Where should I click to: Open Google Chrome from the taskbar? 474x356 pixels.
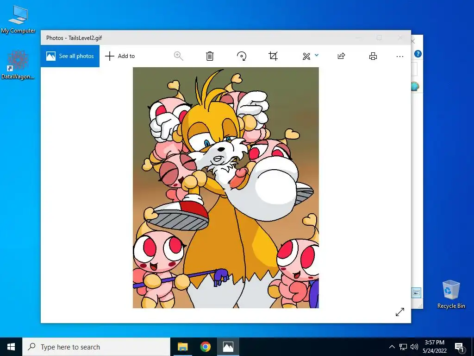pos(205,347)
